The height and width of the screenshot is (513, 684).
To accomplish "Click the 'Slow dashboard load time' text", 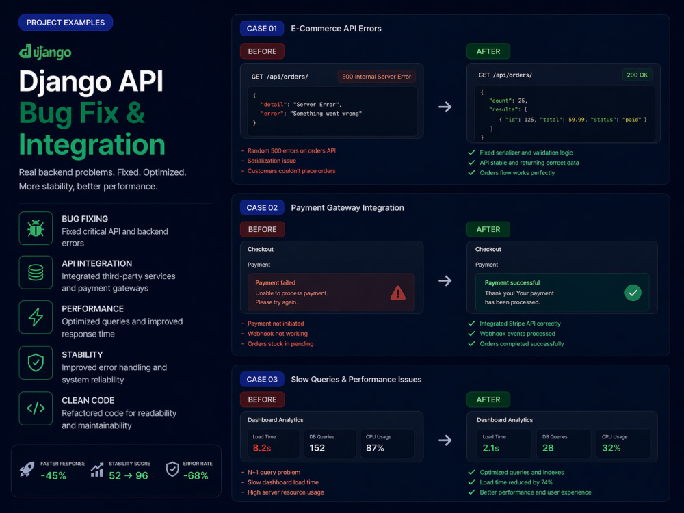I will [283, 482].
